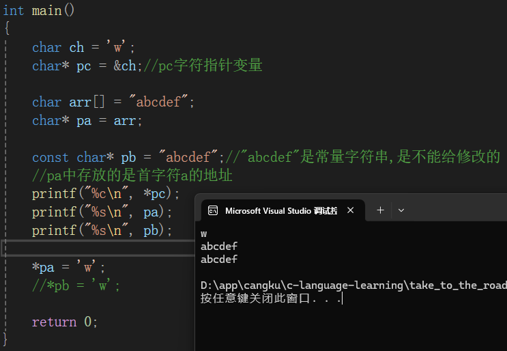Open a new terminal tab with plus button
Screen dimensions: 507x351
point(380,210)
